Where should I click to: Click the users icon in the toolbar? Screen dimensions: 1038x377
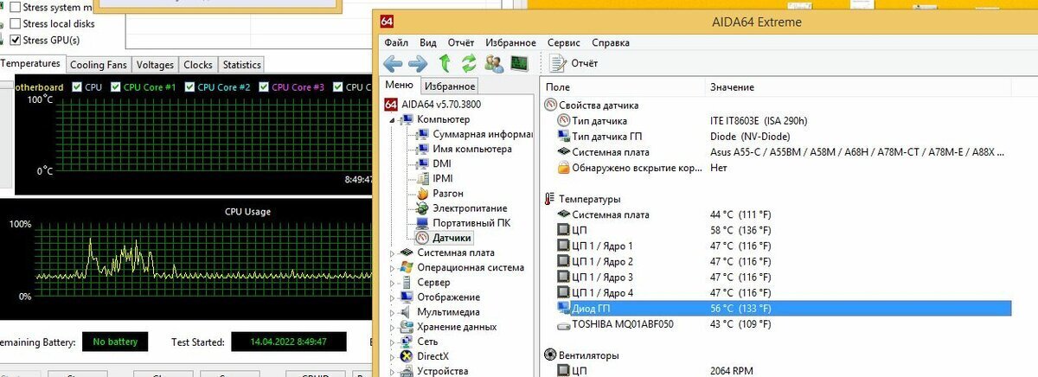494,63
